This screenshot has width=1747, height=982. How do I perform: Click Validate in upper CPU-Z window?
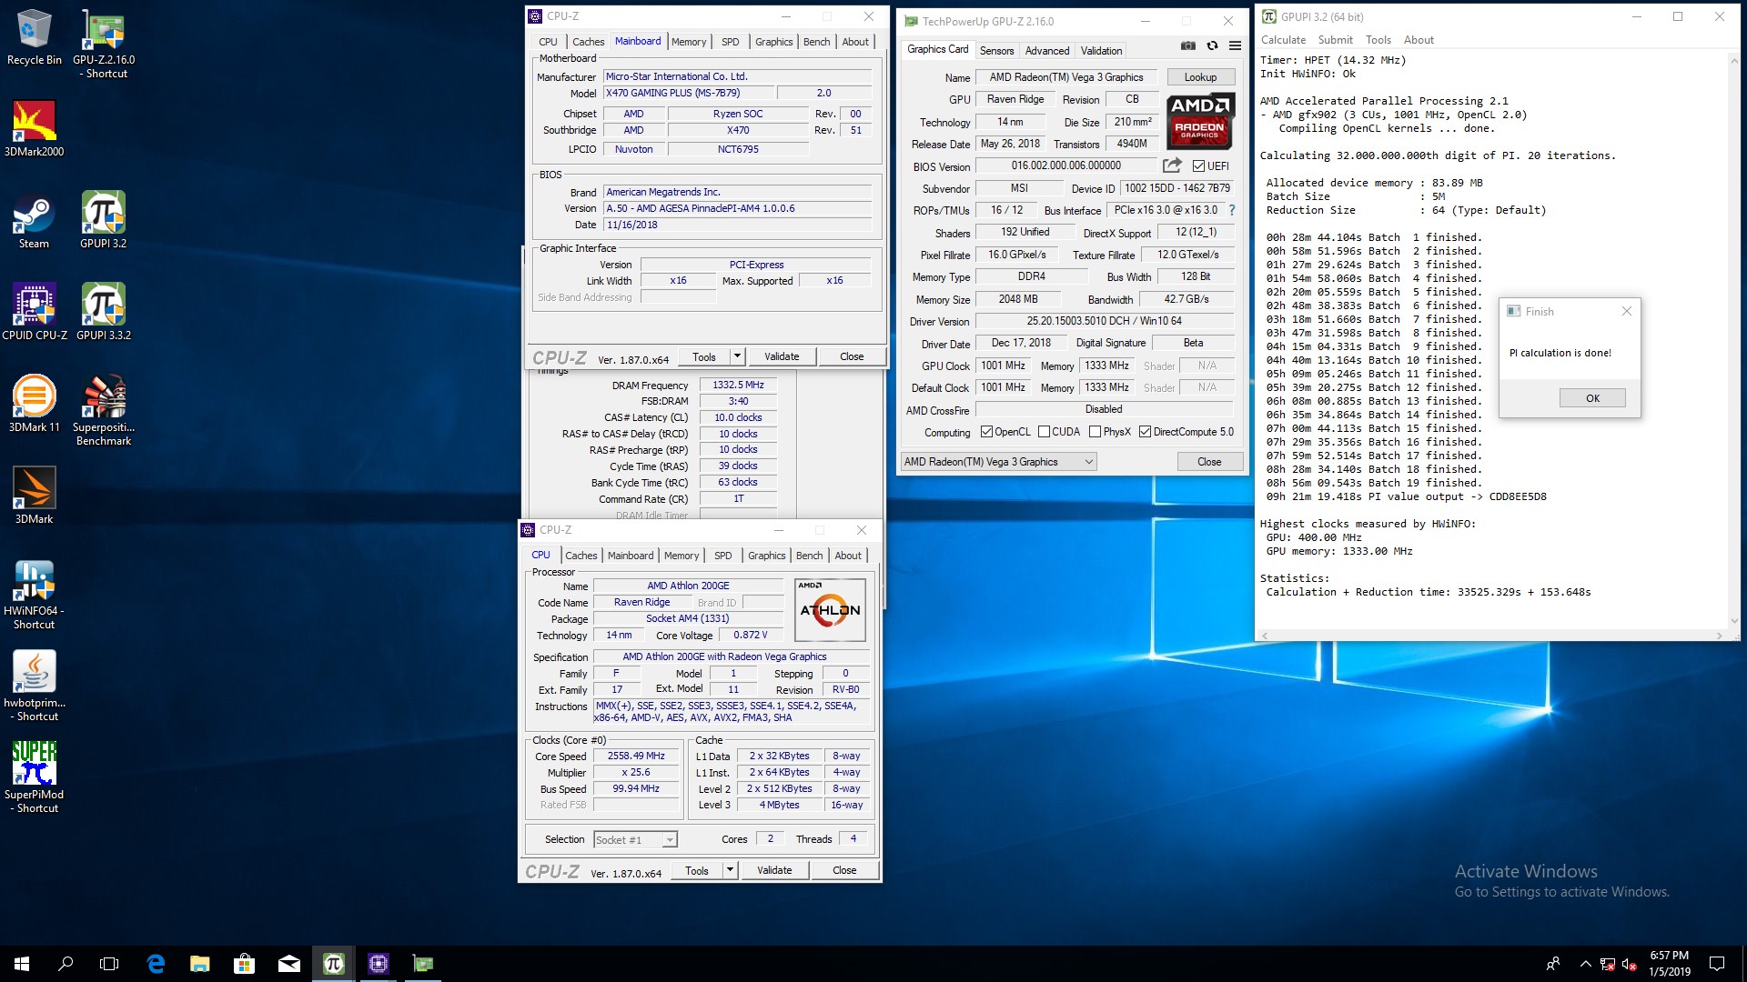782,356
